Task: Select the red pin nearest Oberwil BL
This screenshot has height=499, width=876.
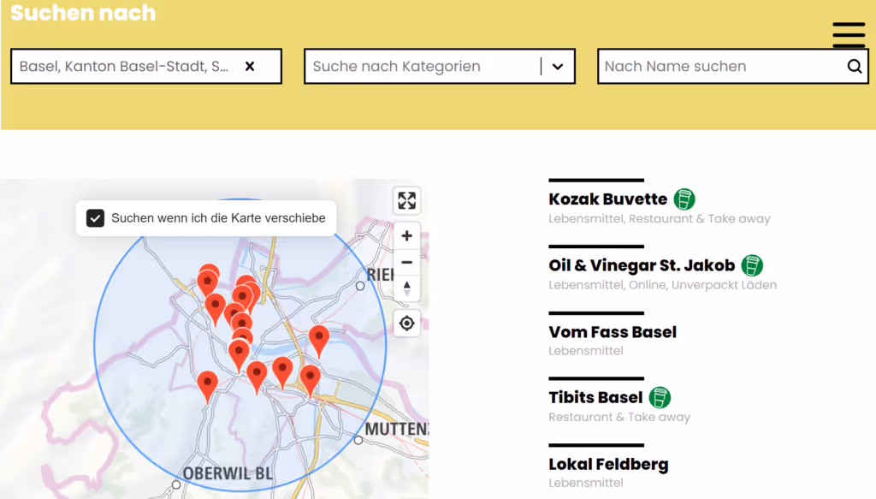Action: pyautogui.click(x=207, y=387)
